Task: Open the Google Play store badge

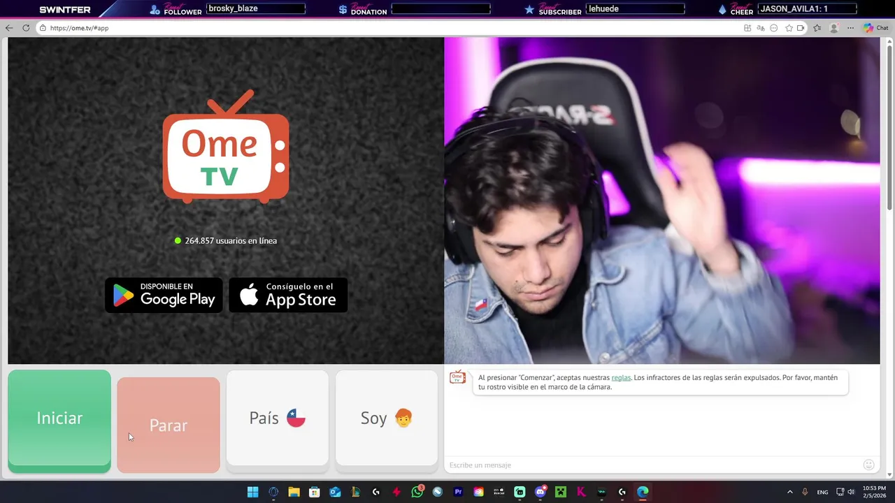Action: (x=164, y=295)
